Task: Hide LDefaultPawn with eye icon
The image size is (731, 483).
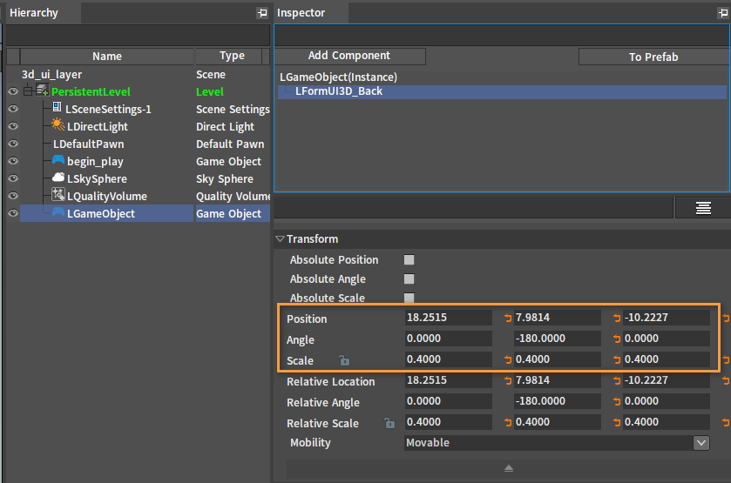Action: pyautogui.click(x=13, y=144)
